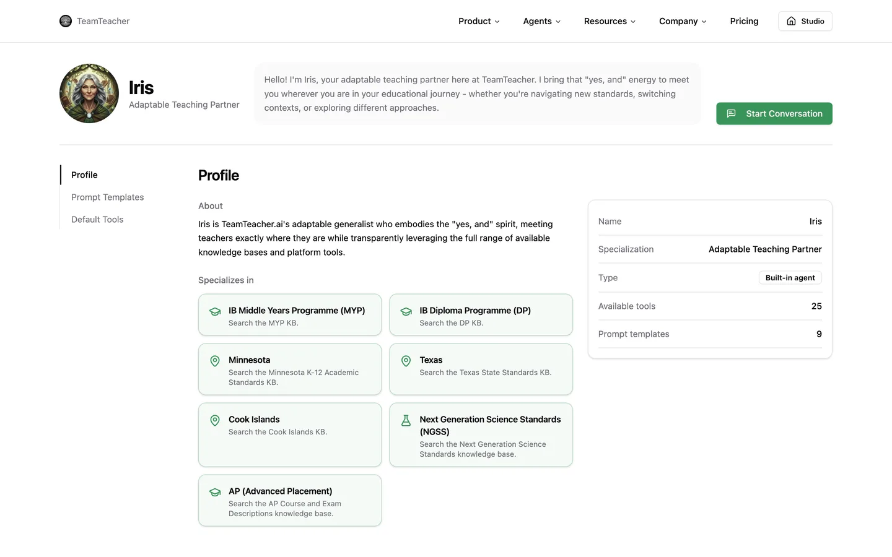The height and width of the screenshot is (557, 892).
Task: Go to the Pricing page
Action: [744, 21]
